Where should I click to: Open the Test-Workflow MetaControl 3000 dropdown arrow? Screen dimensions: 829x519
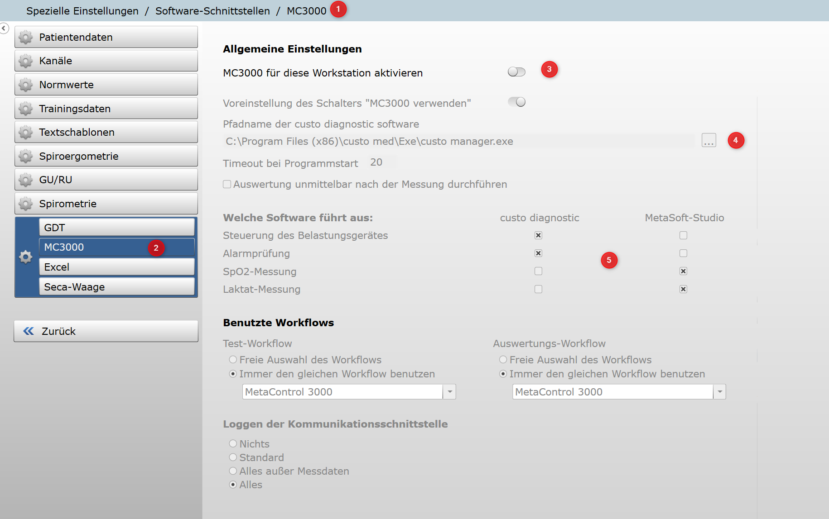coord(449,392)
